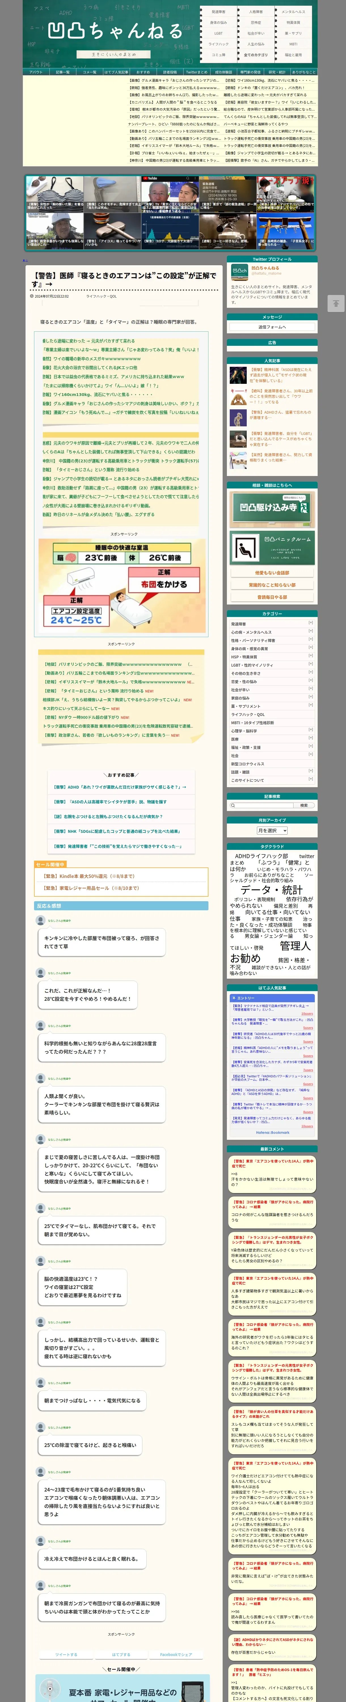The width and height of the screenshot is (346, 1702).
Task: Open the 管理人 tag in the tag cloud
Action: [295, 946]
